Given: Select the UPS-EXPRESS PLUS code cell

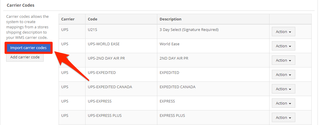Looking at the screenshot, I should pos(121,117).
